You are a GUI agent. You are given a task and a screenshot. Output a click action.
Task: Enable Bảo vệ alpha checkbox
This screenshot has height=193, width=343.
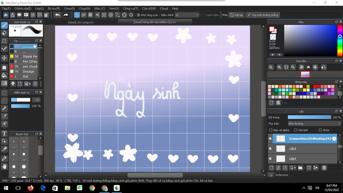point(271,130)
